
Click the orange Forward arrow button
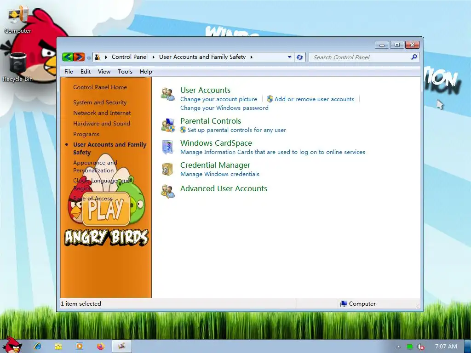pyautogui.click(x=79, y=57)
